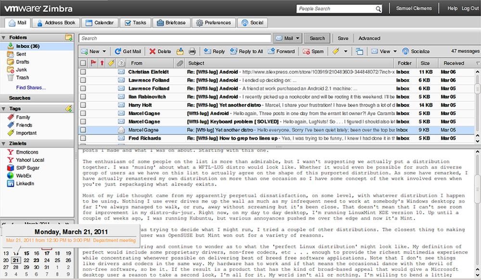Image resolution: width=481 pixels, height=280 pixels.
Task: Click Log Out link
Action: tap(470, 8)
